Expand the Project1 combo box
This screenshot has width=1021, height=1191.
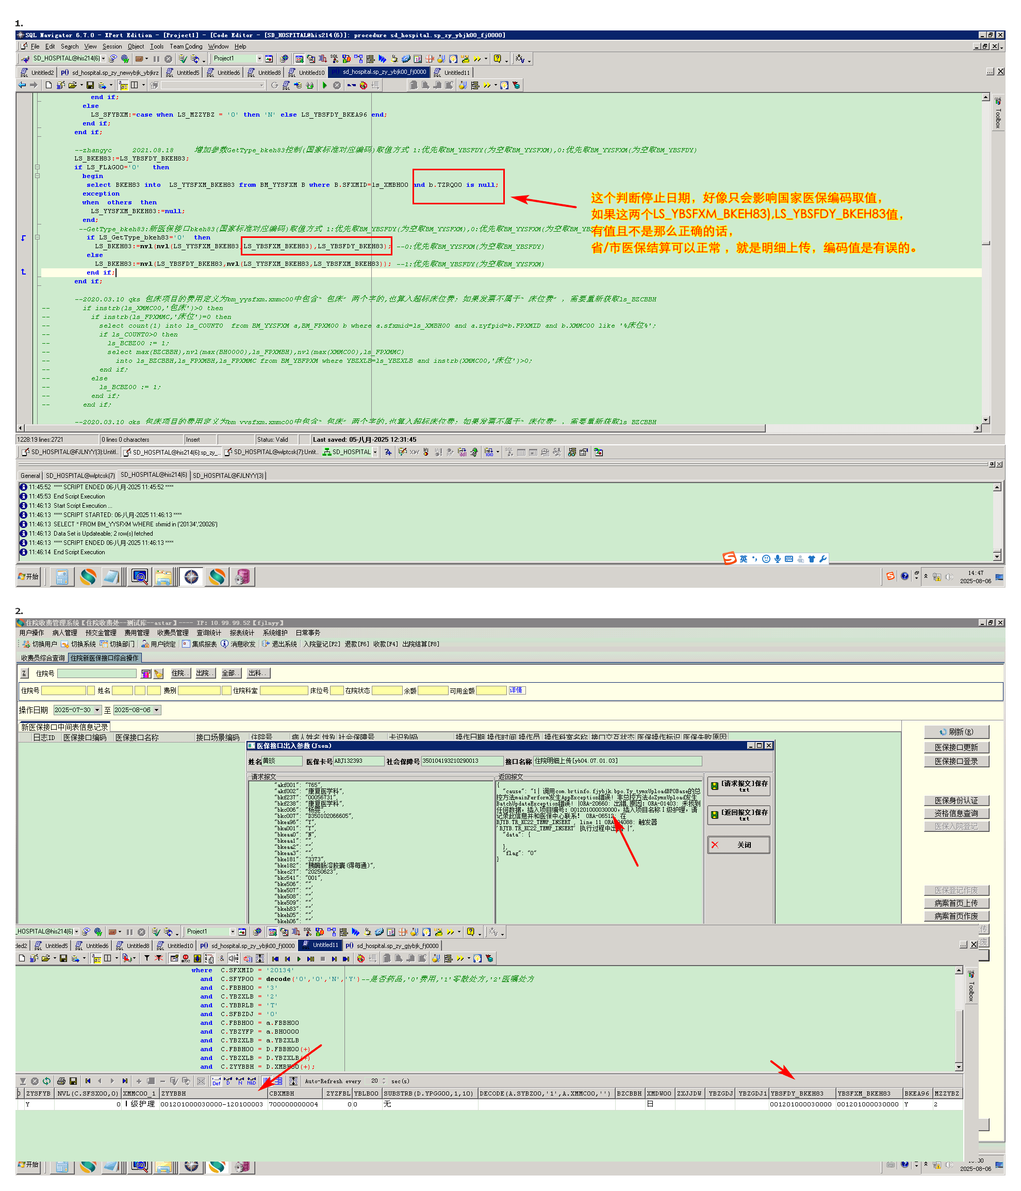(259, 59)
